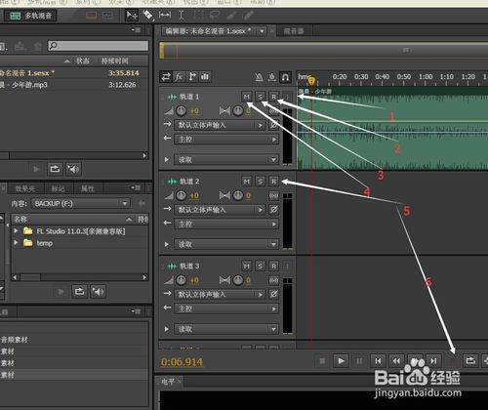Image resolution: width=488 pixels, height=410 pixels.
Task: Switch to the 混音器 mixer tab
Action: click(x=294, y=31)
